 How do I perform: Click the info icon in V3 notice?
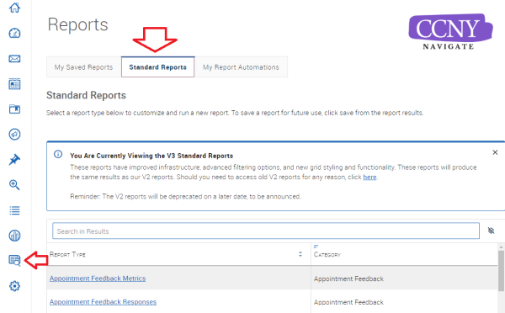pyautogui.click(x=58, y=154)
